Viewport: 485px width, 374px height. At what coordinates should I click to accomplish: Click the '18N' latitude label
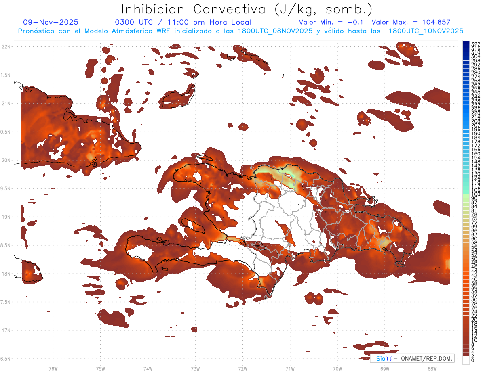pyautogui.click(x=7, y=274)
